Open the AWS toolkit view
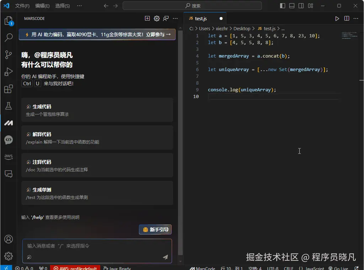 click(x=9, y=157)
